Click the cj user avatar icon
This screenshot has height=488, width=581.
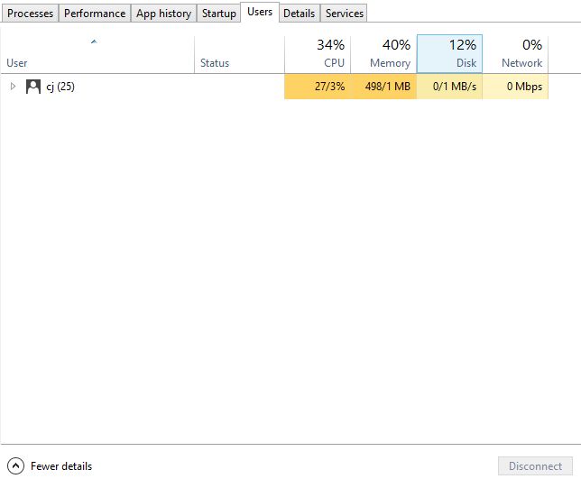(33, 87)
